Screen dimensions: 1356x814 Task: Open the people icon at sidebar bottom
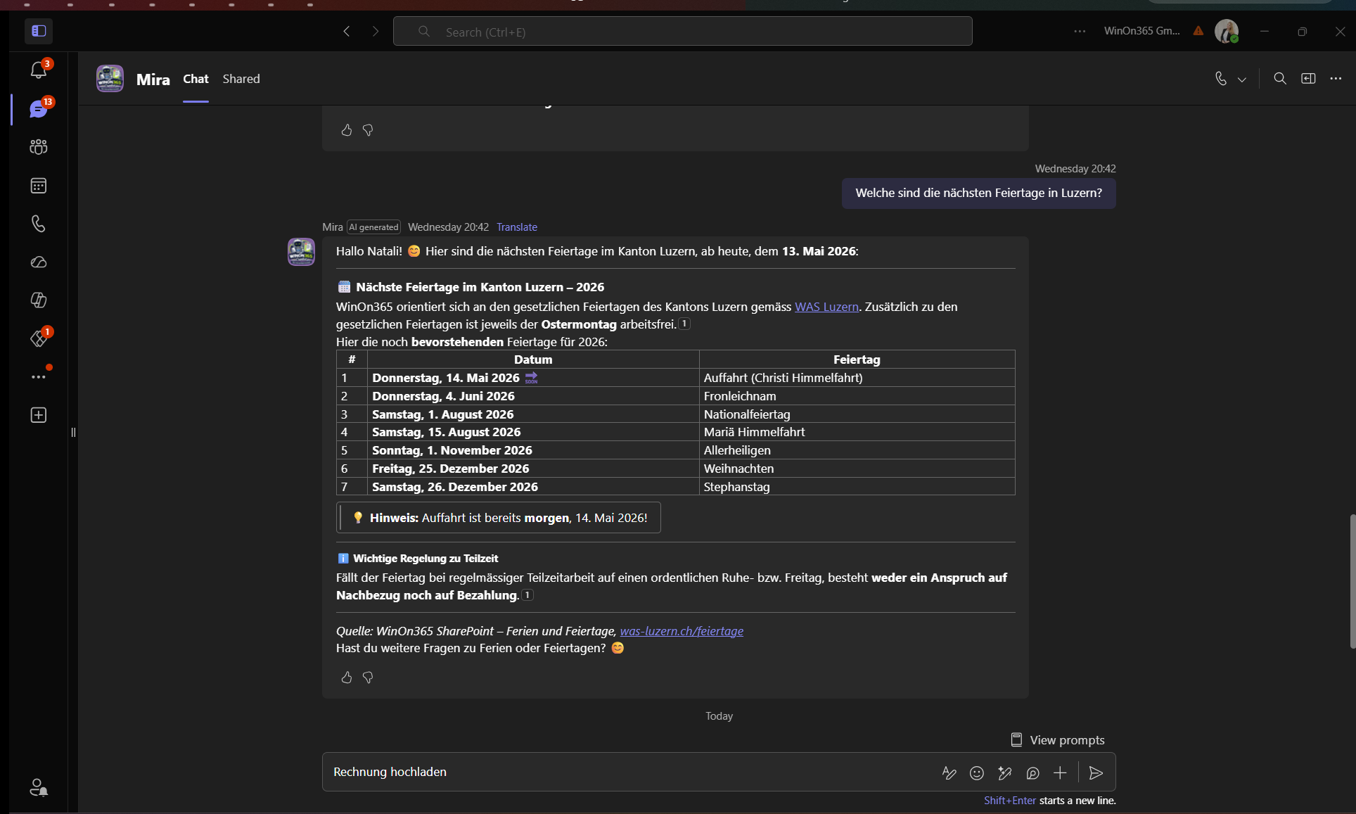39,787
